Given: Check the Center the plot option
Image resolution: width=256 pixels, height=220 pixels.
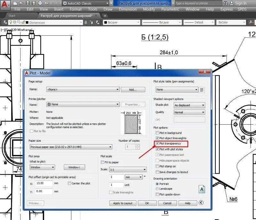Looking at the screenshot, I should coord(69,183).
